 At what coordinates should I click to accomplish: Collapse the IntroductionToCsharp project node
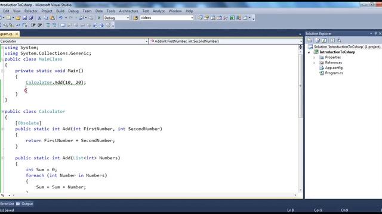click(x=309, y=52)
